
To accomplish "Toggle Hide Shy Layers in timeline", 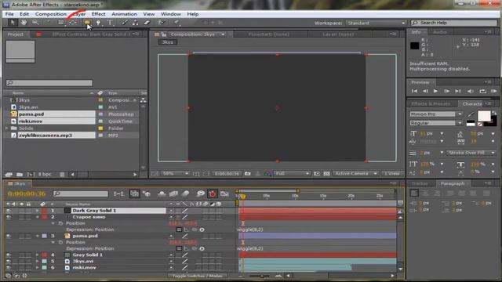I will (x=162, y=193).
